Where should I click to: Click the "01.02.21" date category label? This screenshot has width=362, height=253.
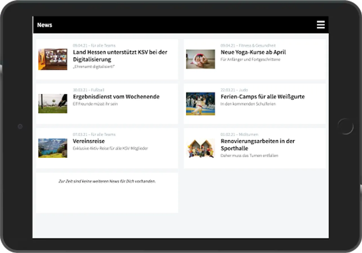[x=239, y=134]
